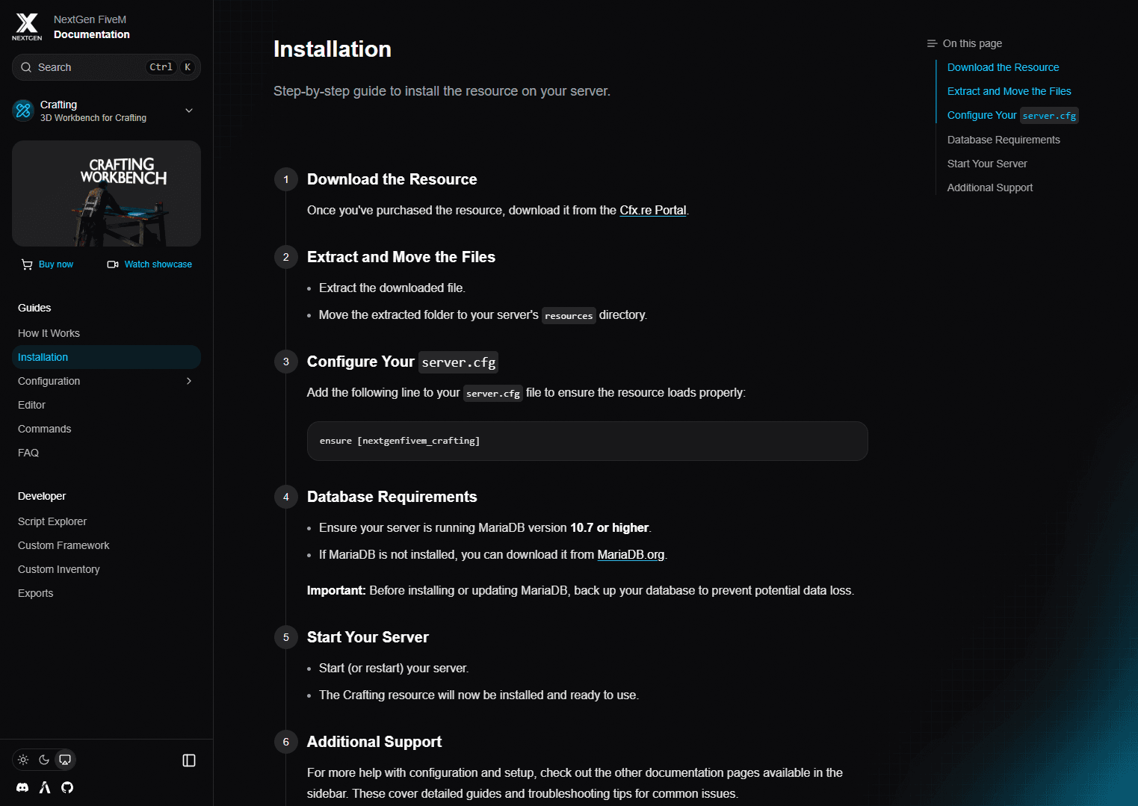Image resolution: width=1138 pixels, height=806 pixels.
Task: Go to Commands in sidebar
Action: pos(45,429)
